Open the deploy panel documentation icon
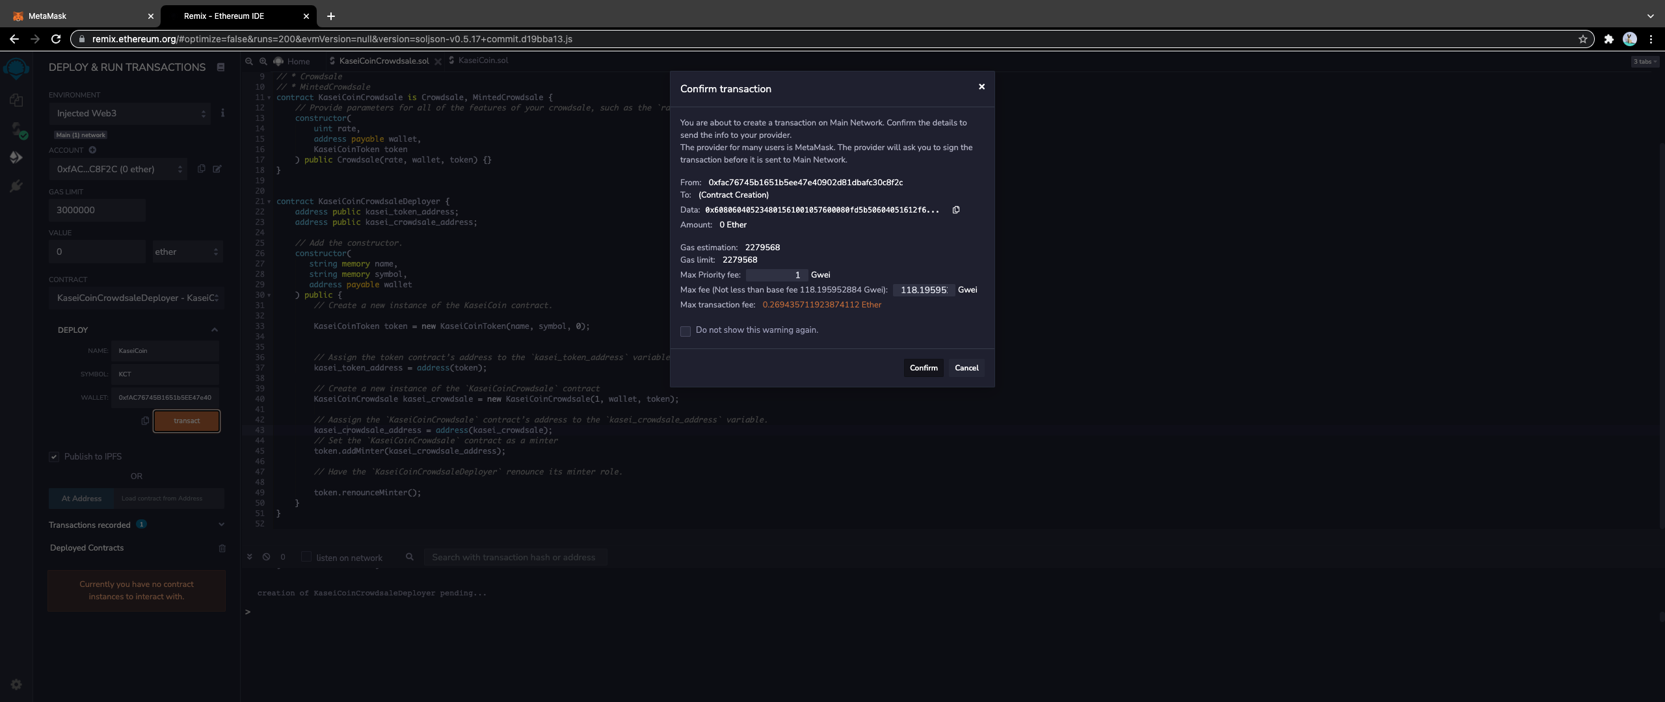Screen dimensions: 1665x702 point(221,67)
